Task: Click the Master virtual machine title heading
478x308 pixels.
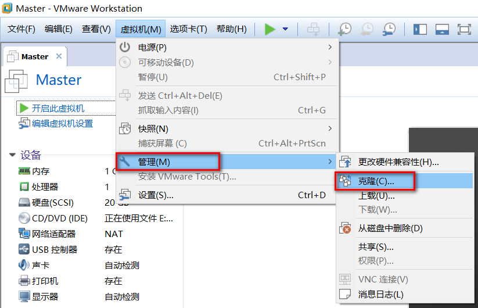Action: tap(59, 80)
